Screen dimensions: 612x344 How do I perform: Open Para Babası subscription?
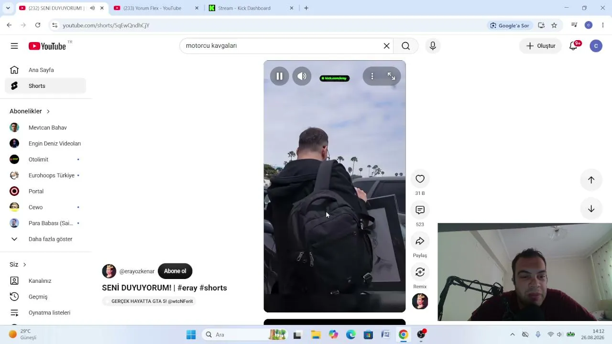tap(45, 223)
